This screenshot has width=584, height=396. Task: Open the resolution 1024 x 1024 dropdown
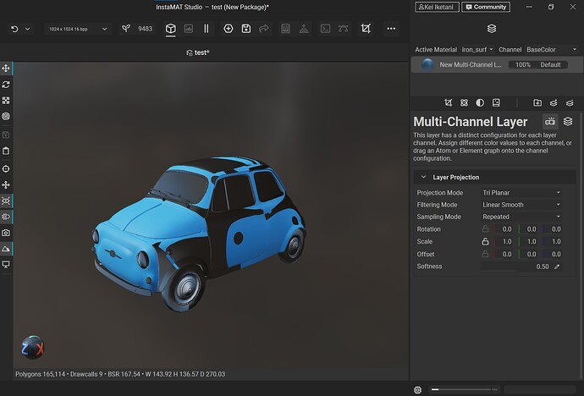tap(78, 29)
